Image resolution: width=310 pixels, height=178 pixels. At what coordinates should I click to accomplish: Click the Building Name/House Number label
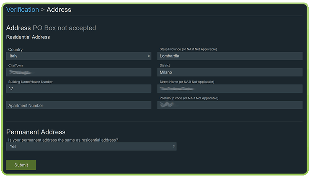click(x=31, y=81)
